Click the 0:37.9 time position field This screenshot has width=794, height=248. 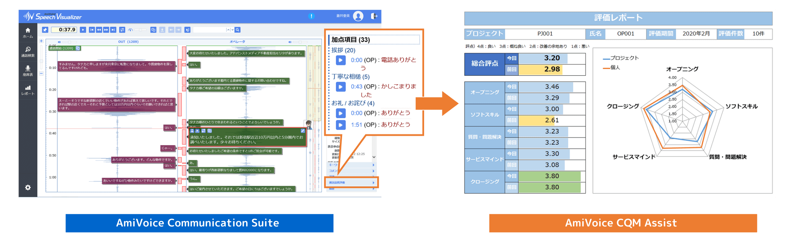[65, 30]
